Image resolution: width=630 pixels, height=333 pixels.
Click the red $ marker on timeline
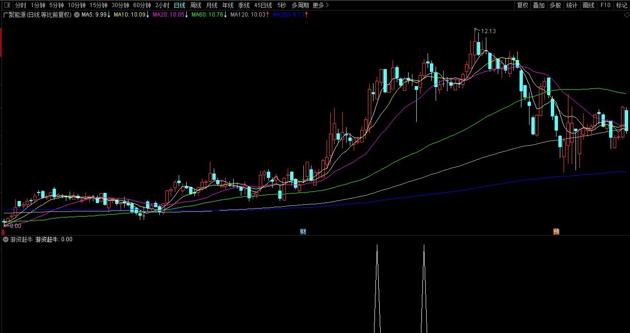coord(3,232)
